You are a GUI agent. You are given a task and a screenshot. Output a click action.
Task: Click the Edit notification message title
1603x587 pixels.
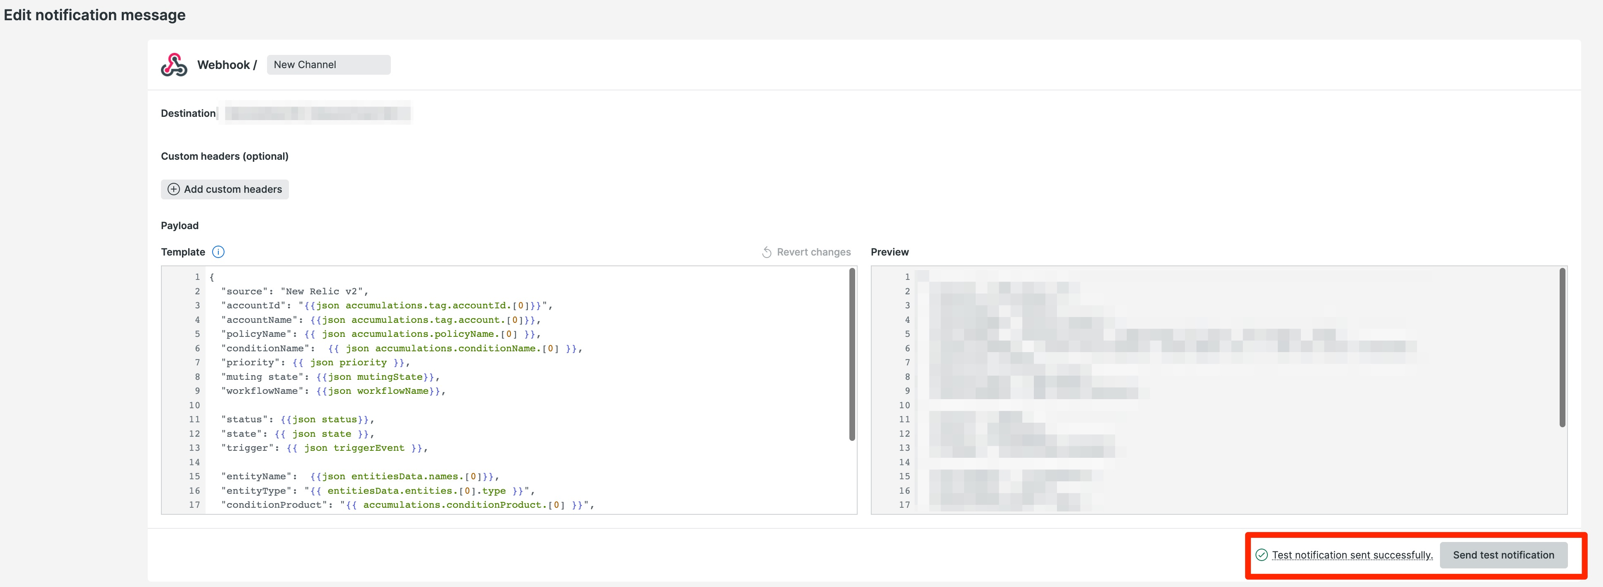pyautogui.click(x=95, y=15)
